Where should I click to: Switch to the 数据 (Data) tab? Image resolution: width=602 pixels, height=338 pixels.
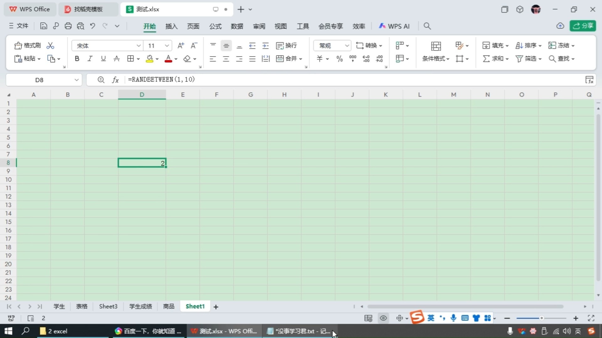coord(237,26)
